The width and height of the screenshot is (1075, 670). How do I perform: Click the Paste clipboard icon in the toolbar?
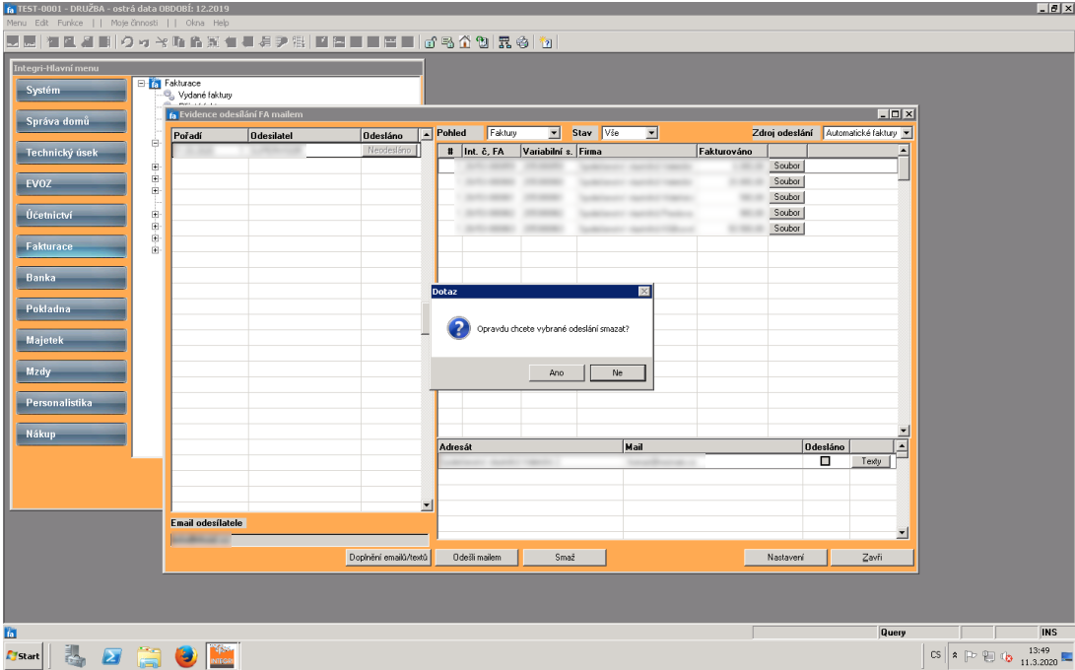coord(195,41)
